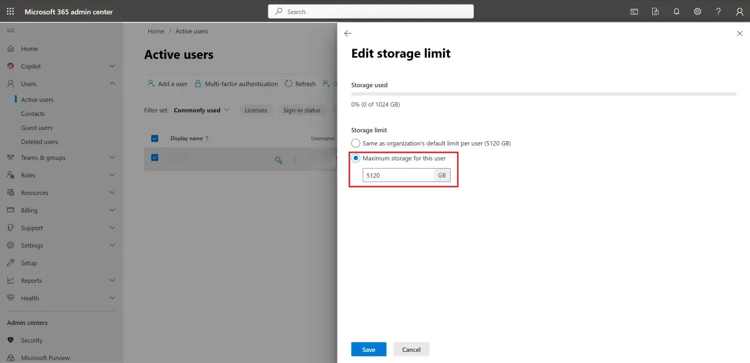Cancel editing the storage limit
This screenshot has width=750, height=363.
click(x=411, y=350)
